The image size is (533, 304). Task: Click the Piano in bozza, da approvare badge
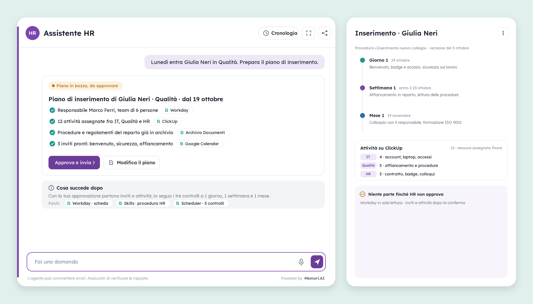[85, 86]
